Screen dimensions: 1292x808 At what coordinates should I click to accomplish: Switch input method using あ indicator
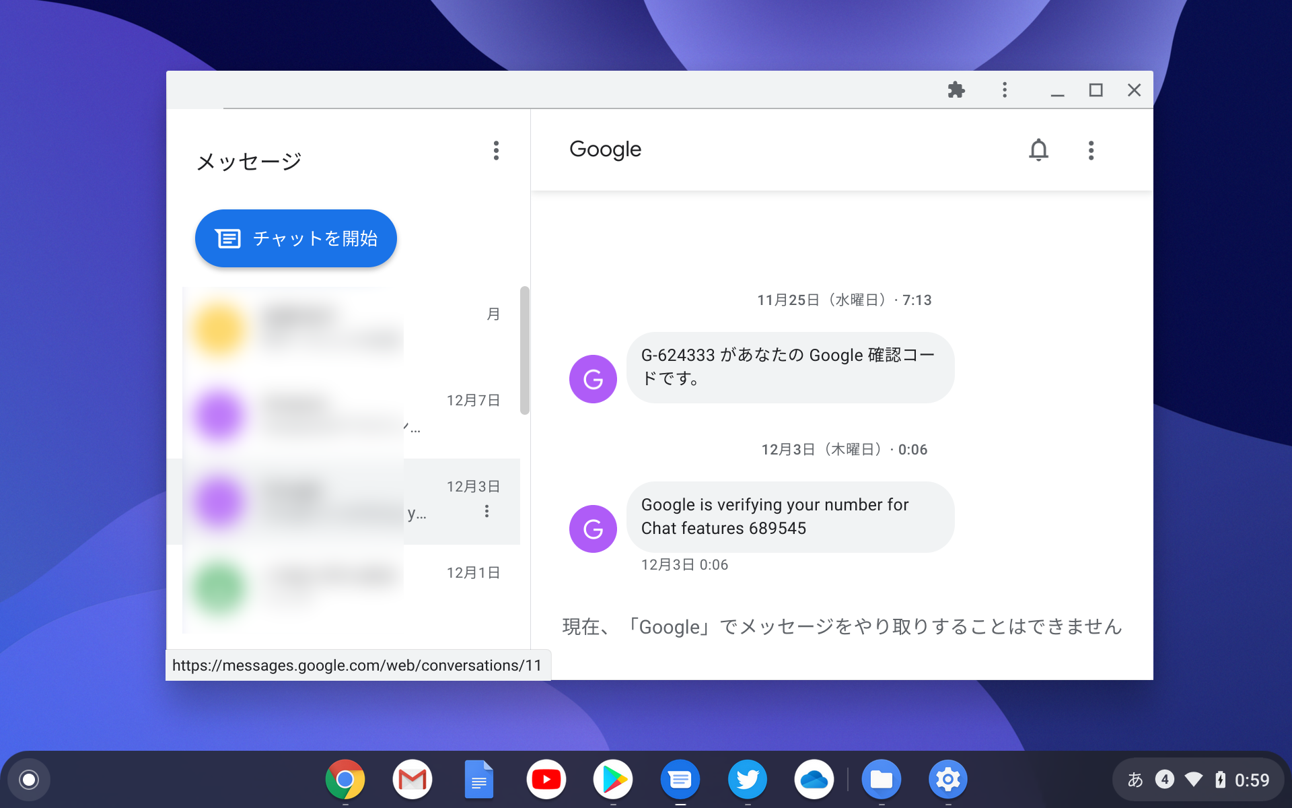coord(1135,779)
